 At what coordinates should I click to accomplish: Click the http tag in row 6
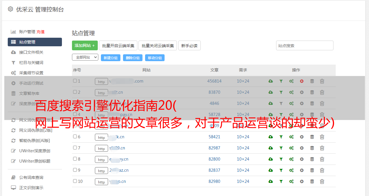point(101,137)
